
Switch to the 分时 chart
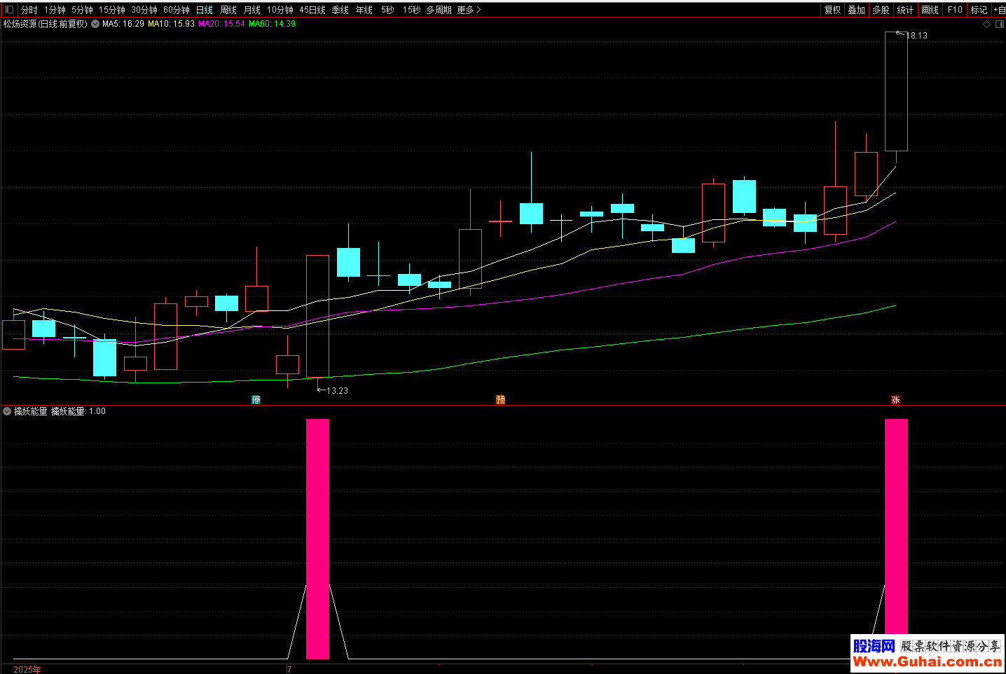[x=29, y=10]
